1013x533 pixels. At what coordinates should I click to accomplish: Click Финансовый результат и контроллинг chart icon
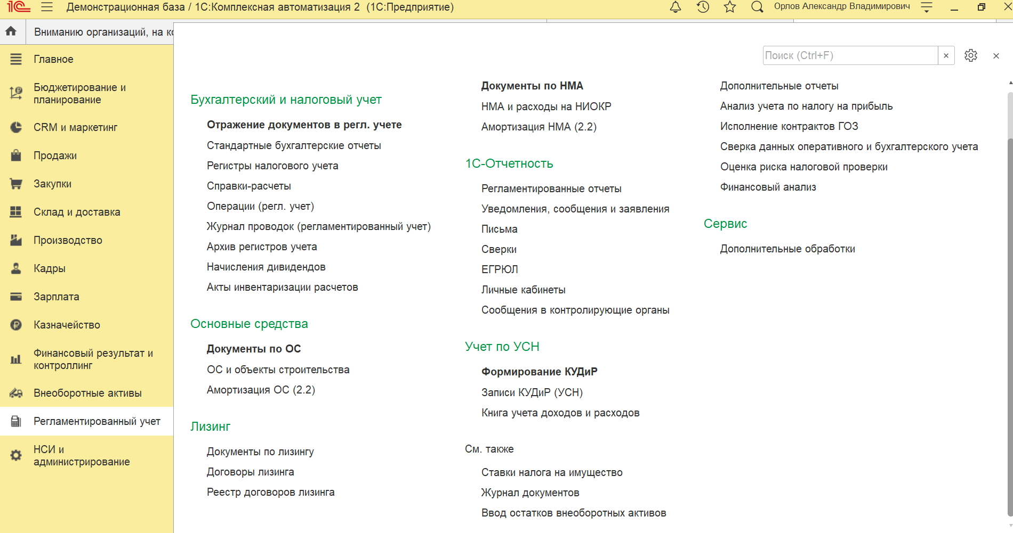(x=16, y=359)
